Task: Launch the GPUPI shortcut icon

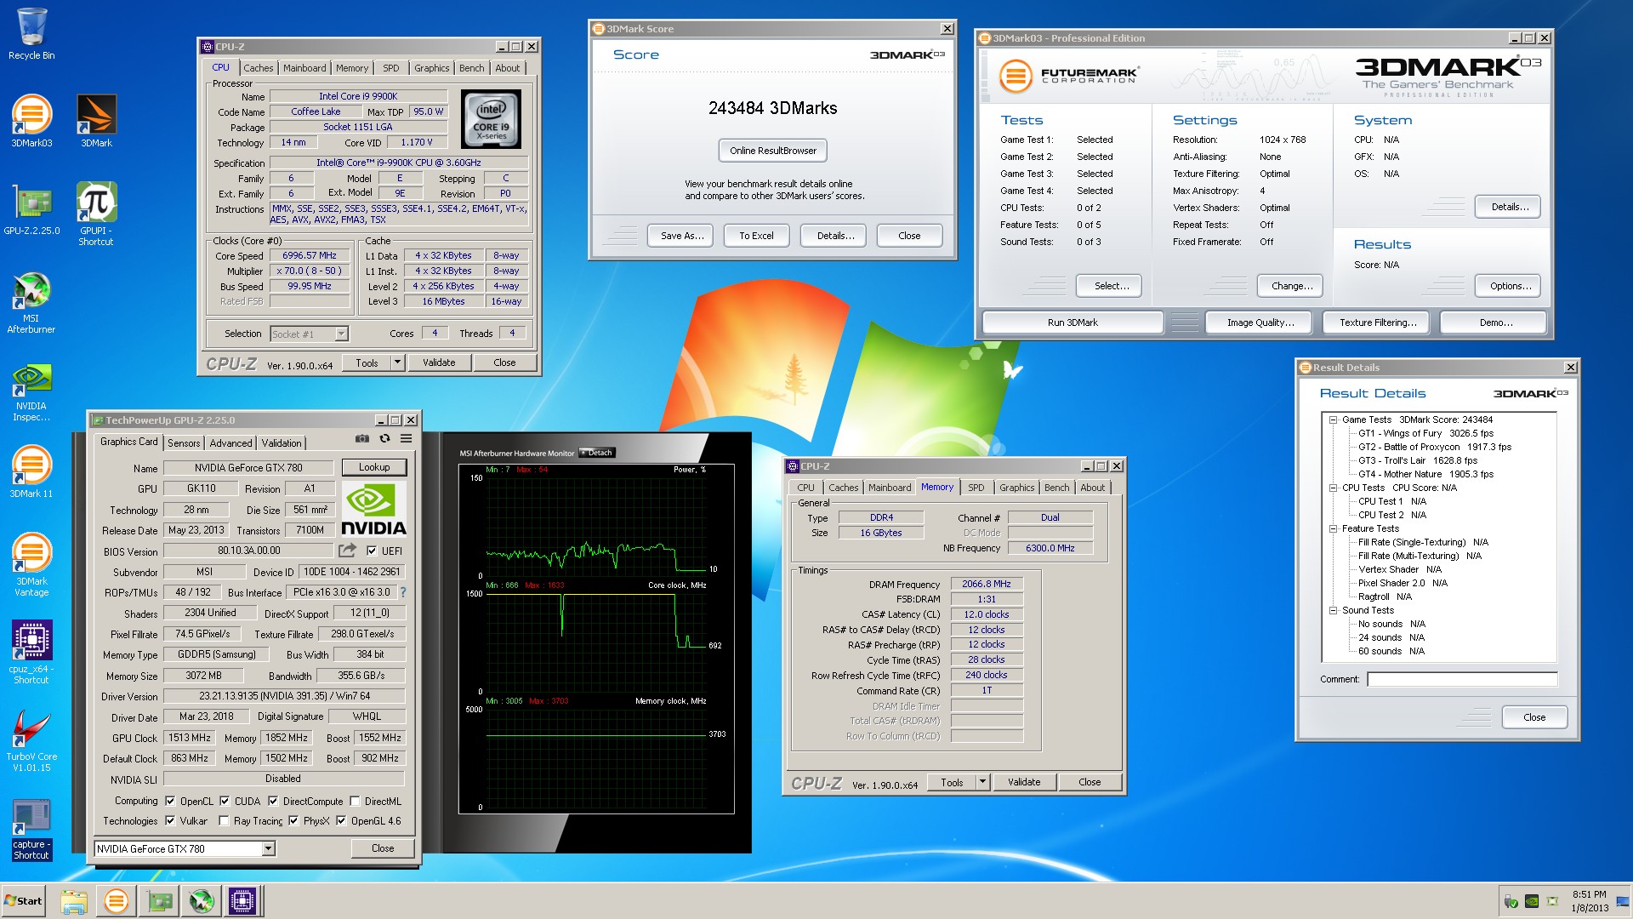Action: (x=96, y=214)
